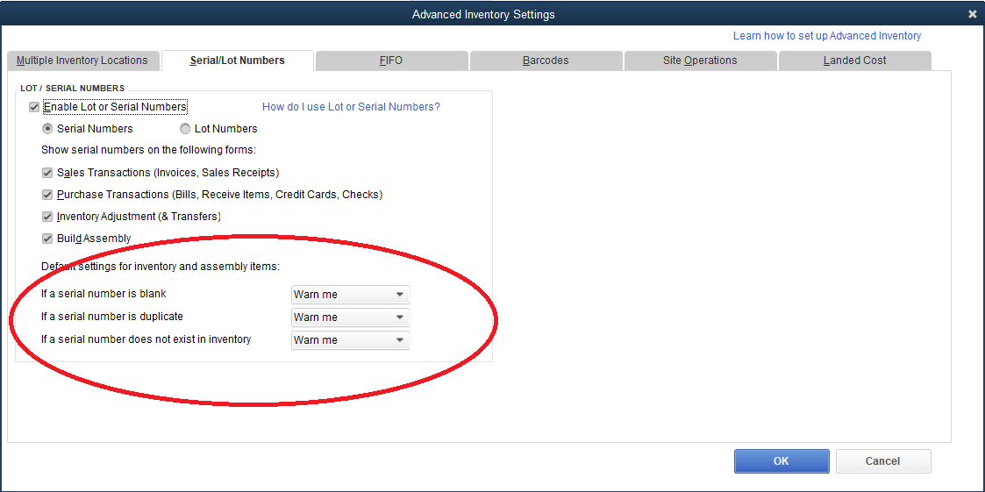The height and width of the screenshot is (492, 985).
Task: Select the Serial/Lot Numbers tab
Action: (x=237, y=61)
